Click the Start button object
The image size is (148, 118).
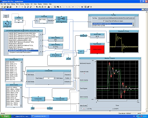(6, 16)
